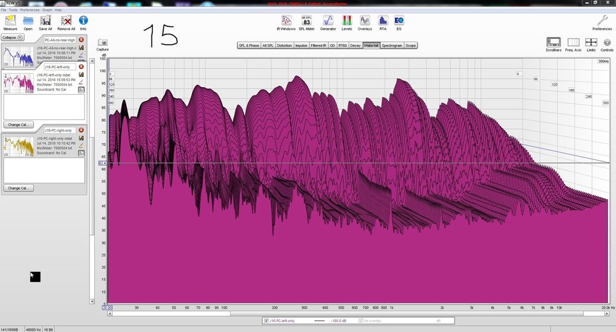
Task: Click the horizontal frequency scrollbar
Action: [359, 314]
